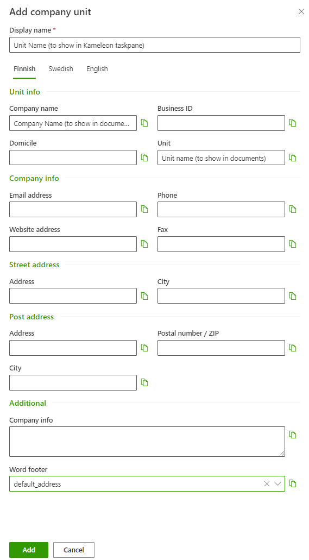The width and height of the screenshot is (309, 560).
Task: Click copy icon next to Fax field
Action: (x=293, y=244)
